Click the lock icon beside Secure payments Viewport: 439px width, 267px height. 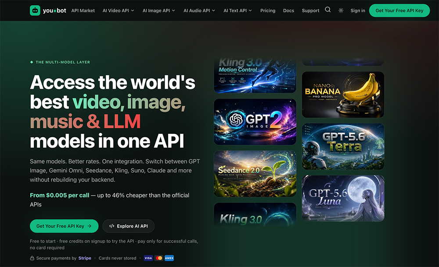(32, 258)
